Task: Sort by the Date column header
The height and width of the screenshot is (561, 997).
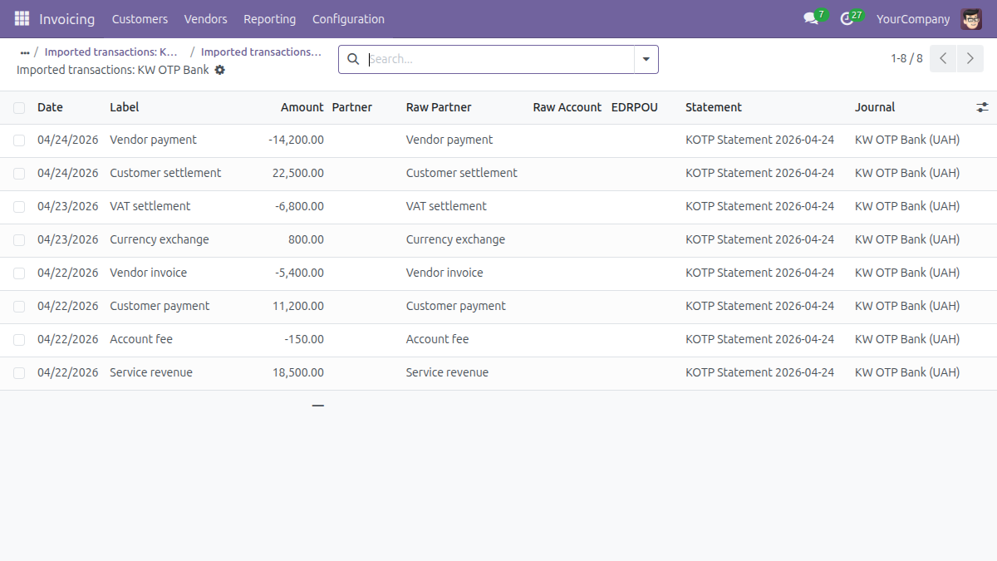Action: coord(50,107)
